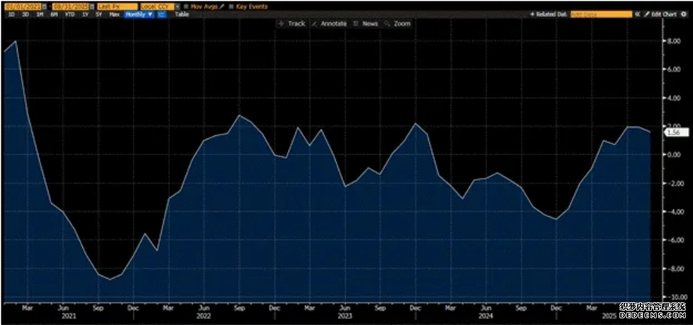Click the Edit Chart button
Screen dimensions: 693x325
[660, 14]
